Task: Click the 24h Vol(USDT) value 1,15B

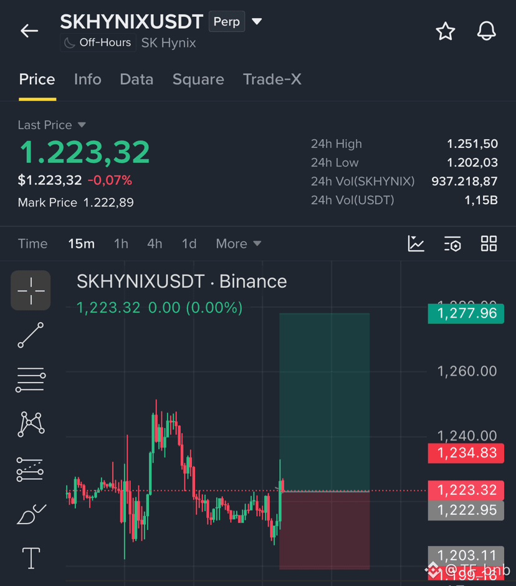Action: point(481,200)
